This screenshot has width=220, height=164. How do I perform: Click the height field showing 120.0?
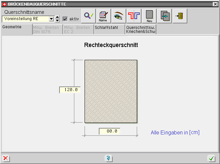click(70, 90)
